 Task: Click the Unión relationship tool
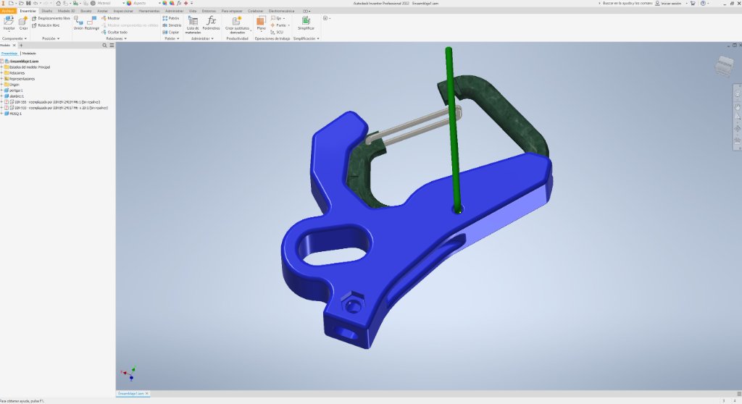[x=78, y=21]
